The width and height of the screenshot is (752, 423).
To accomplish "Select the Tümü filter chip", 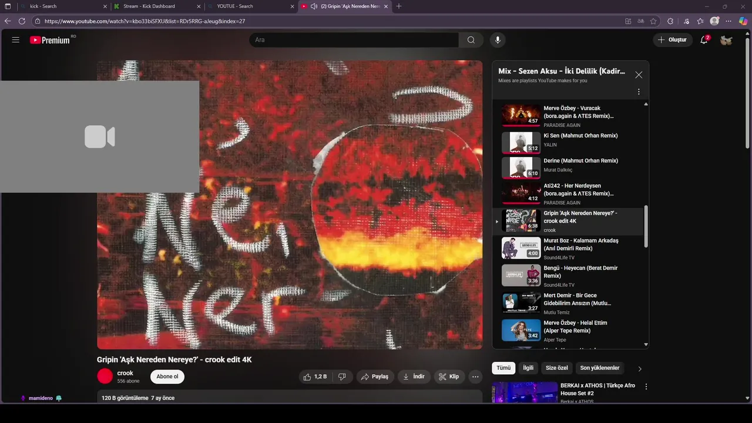I will [503, 368].
